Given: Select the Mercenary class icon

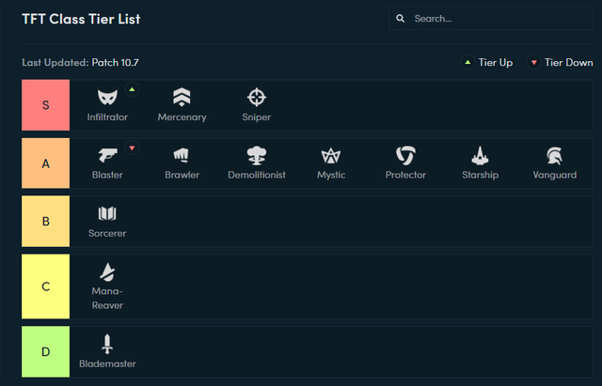Looking at the screenshot, I should [181, 98].
